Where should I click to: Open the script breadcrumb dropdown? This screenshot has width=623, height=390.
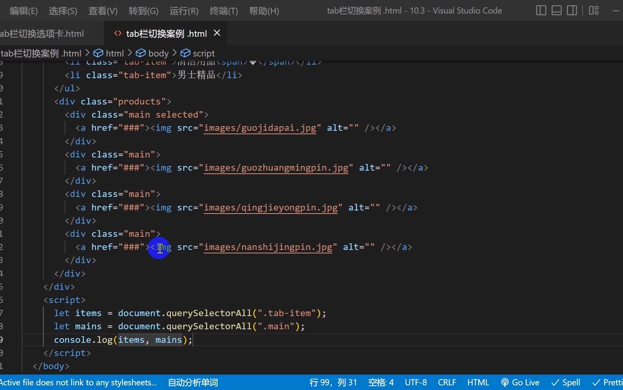[x=204, y=53]
